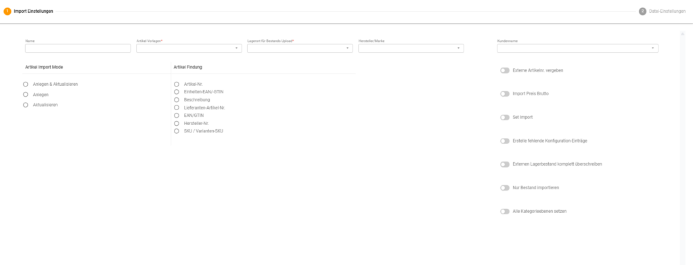Choose Beschreibung radio option
This screenshot has width=693, height=265.
point(177,100)
